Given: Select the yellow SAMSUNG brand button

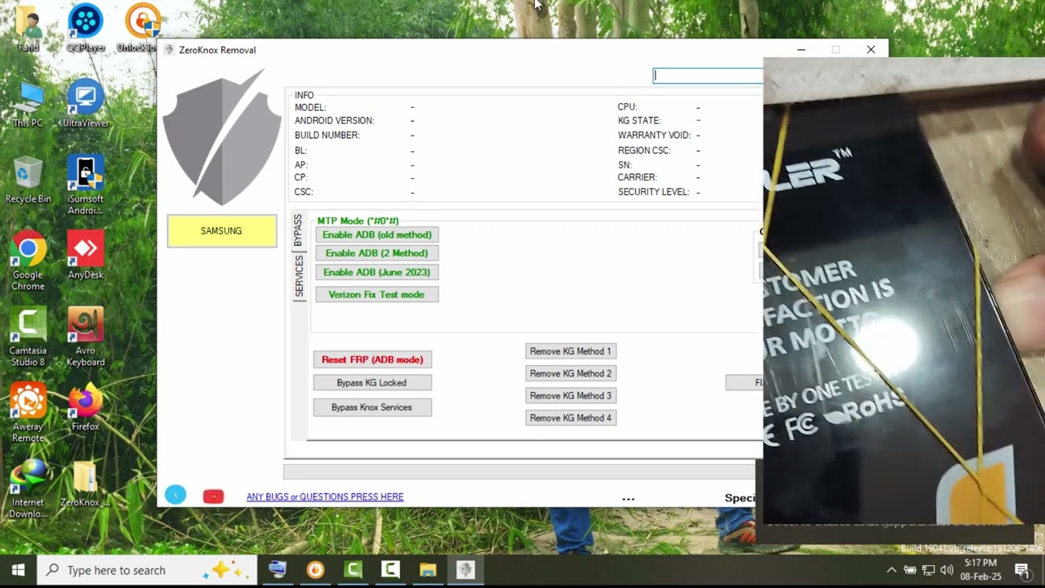Looking at the screenshot, I should 221,231.
